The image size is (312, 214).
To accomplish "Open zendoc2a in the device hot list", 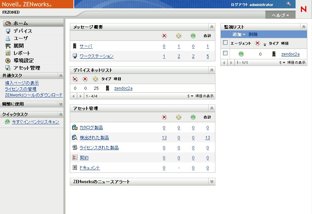I will 123,88.
